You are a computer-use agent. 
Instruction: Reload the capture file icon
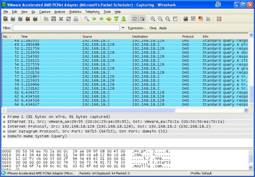(68, 19)
